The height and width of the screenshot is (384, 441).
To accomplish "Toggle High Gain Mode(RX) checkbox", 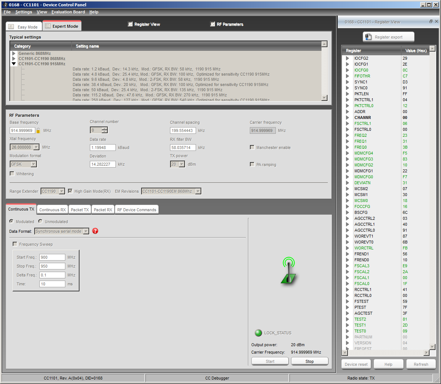I will tap(70, 191).
